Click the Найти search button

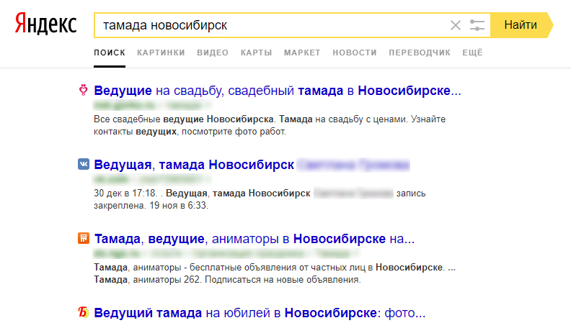coord(521,25)
